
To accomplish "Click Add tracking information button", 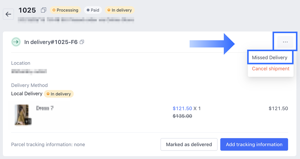I will pyautogui.click(x=254, y=144).
